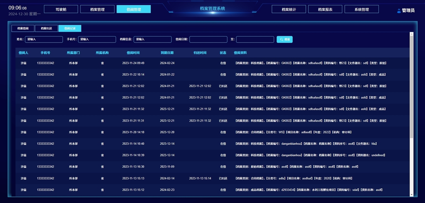Click the 管理员 user label

point(408,10)
